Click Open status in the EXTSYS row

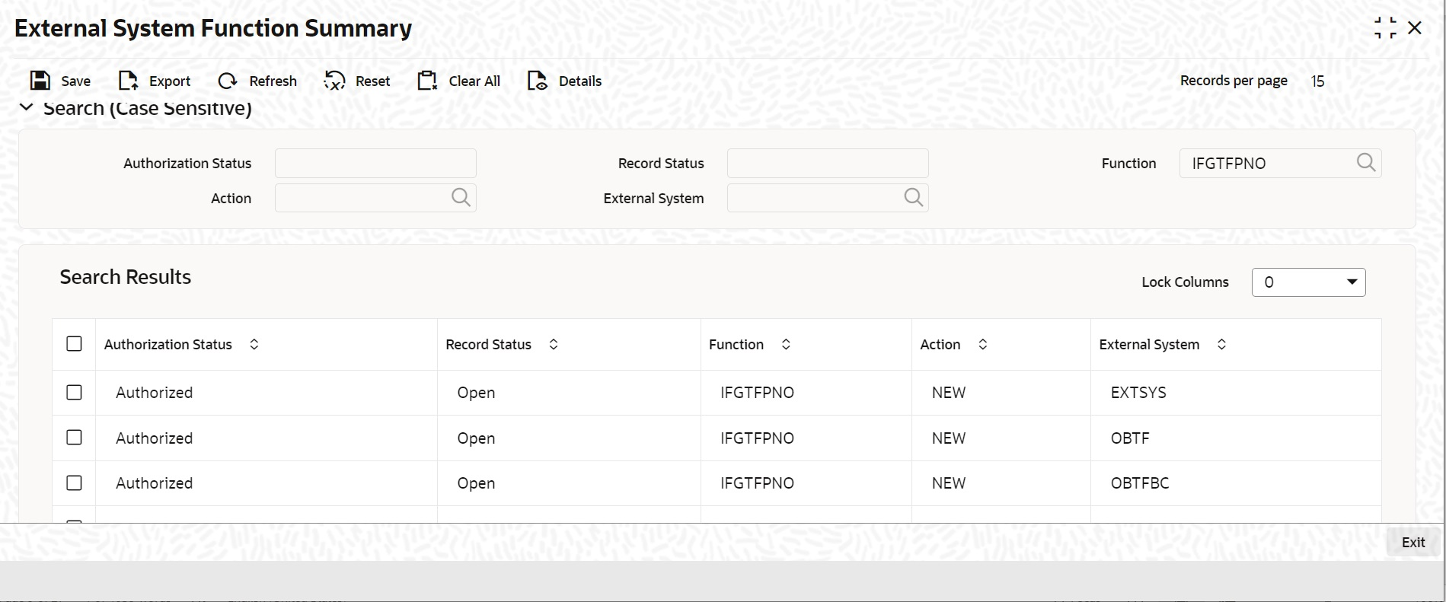[476, 393]
